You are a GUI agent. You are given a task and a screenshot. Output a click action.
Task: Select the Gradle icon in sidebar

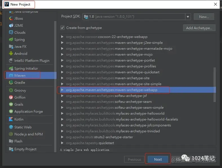click(x=11, y=82)
